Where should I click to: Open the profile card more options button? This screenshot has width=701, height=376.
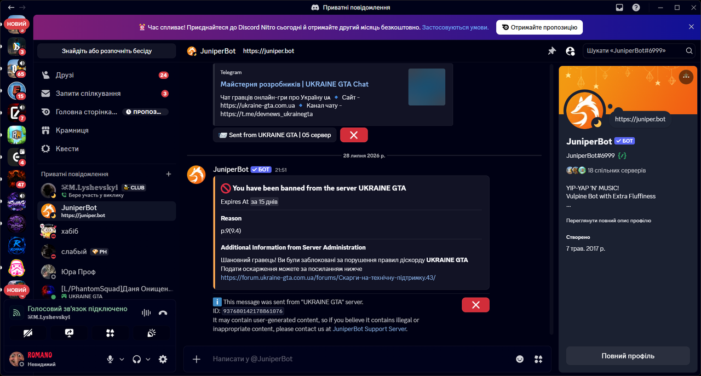[x=686, y=77]
